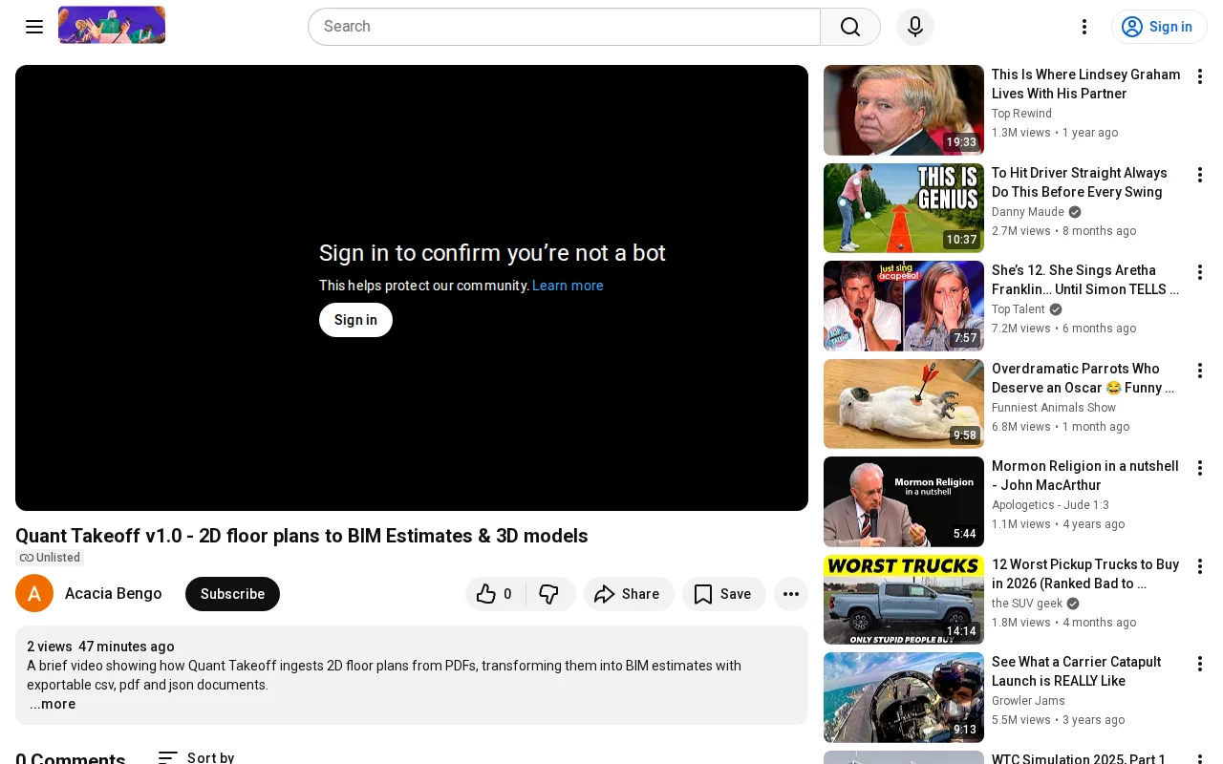Viewport: 1223px width, 764px height.
Task: Open title Mormon Religion in a nutshell
Action: [x=1085, y=476]
